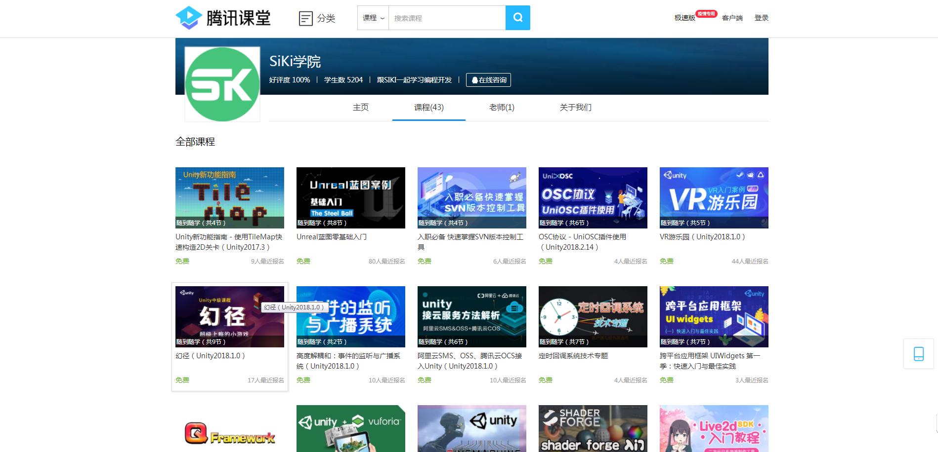938x452 pixels.
Task: Open the unity robot course thumbnail
Action: (x=472, y=428)
